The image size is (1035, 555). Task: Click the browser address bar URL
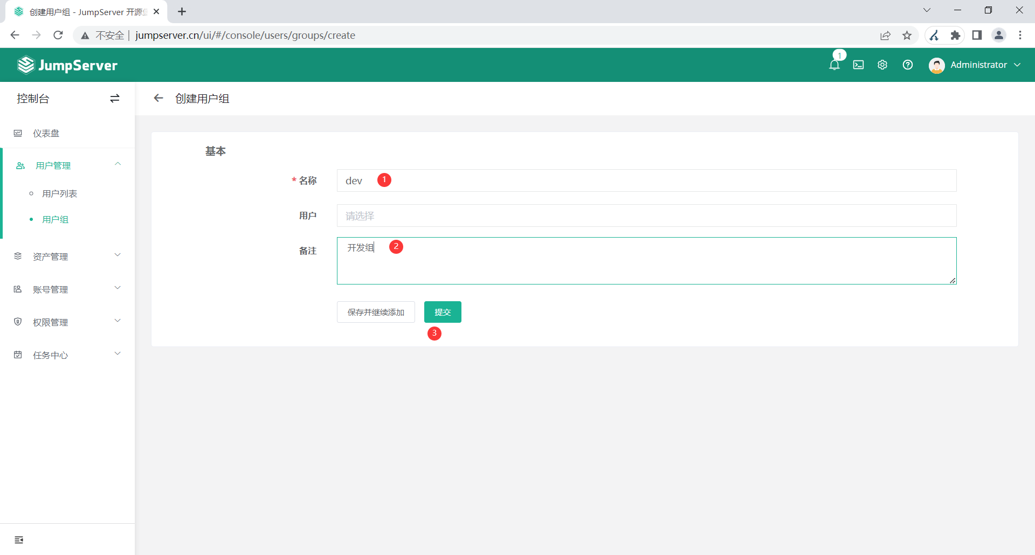coord(245,35)
